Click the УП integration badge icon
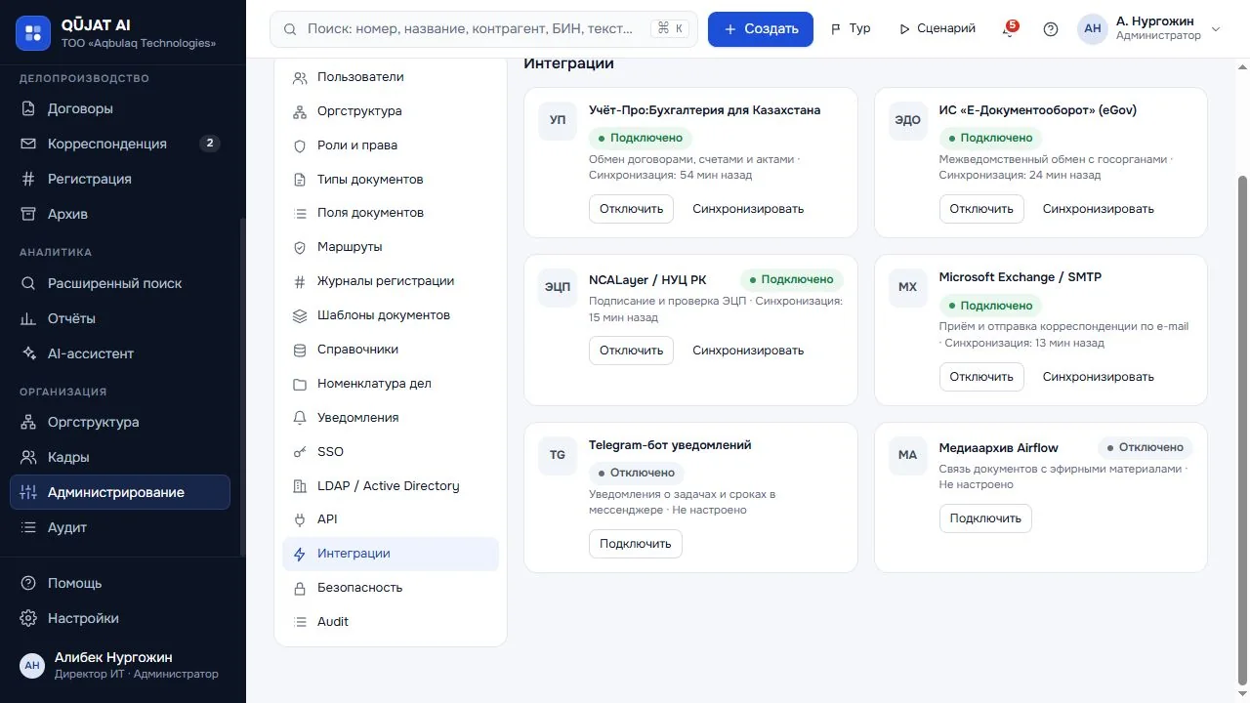The height and width of the screenshot is (703, 1250). (x=558, y=121)
